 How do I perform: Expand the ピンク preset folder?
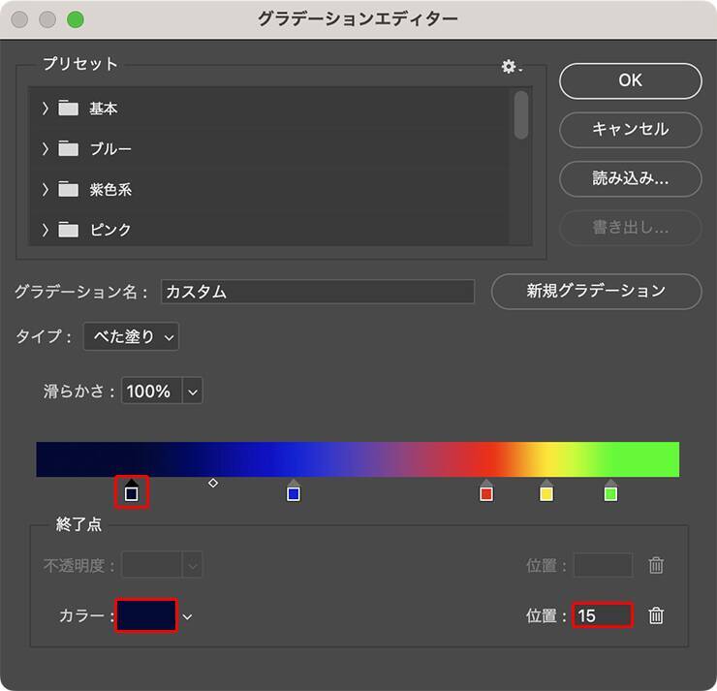click(46, 230)
